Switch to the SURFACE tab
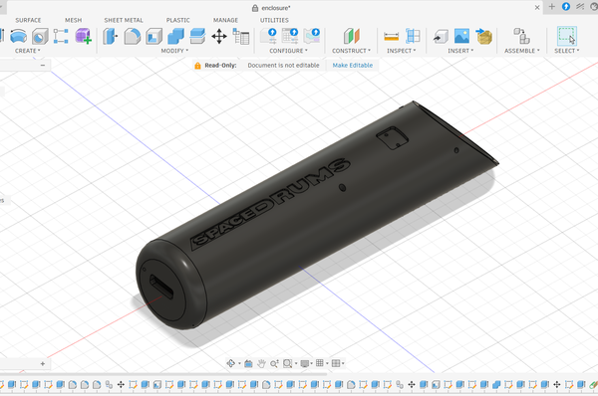Viewport: 598px width, 396px height. (28, 20)
